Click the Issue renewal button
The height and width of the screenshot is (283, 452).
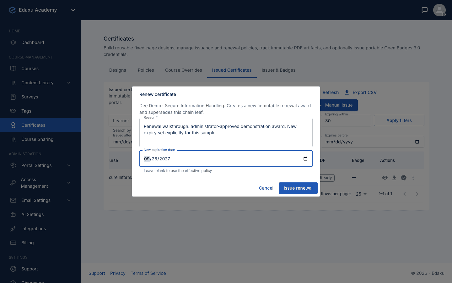pos(298,188)
